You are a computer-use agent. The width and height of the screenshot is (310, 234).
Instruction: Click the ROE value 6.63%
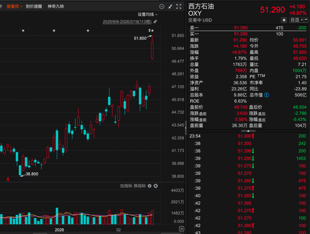pyautogui.click(x=241, y=101)
